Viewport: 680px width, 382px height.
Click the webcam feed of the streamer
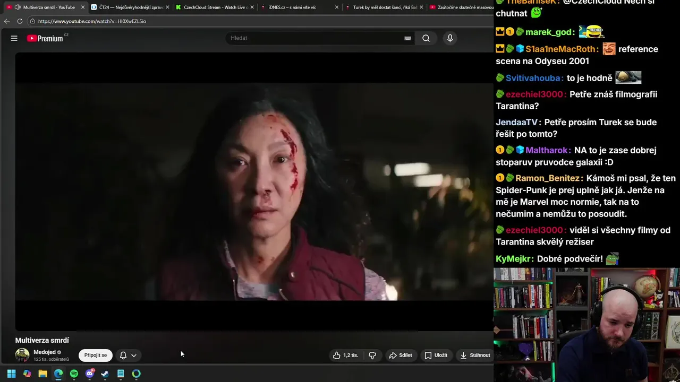(586, 325)
